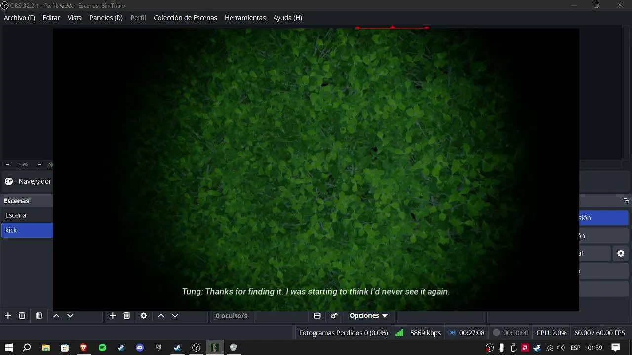
Task: Open the Windows Start menu
Action: click(x=9, y=348)
